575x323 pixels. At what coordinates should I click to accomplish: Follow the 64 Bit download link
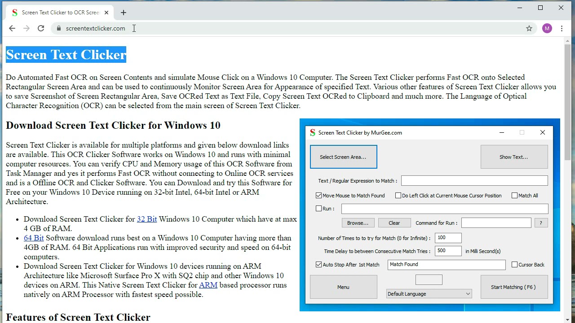[x=34, y=238]
